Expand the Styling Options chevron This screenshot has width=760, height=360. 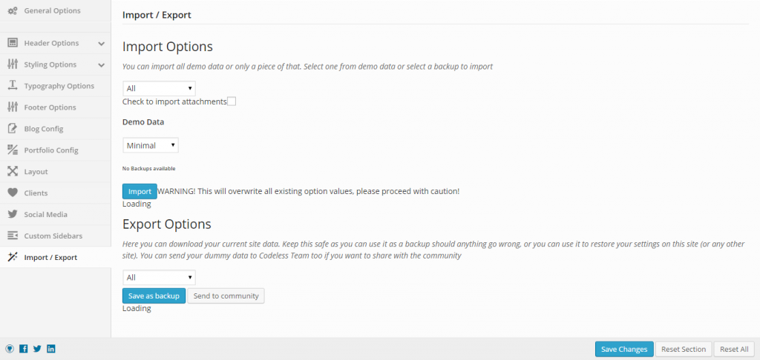click(101, 65)
